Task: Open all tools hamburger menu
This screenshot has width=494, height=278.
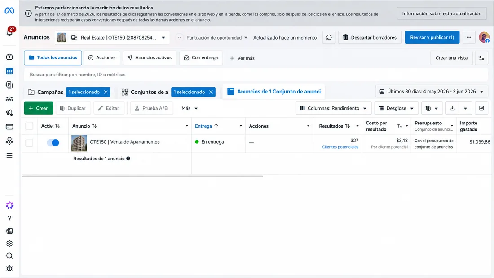Action: pos(9,156)
